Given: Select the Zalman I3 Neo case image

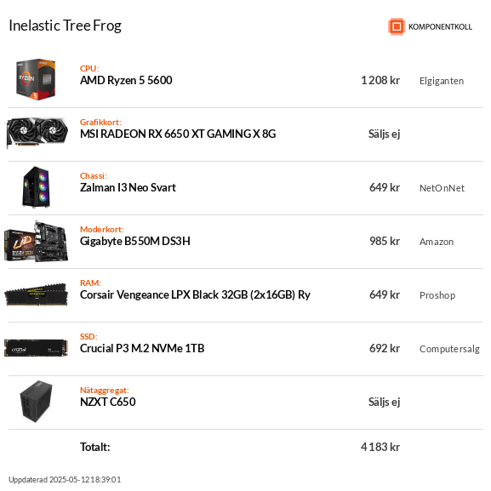Looking at the screenshot, I should coord(37,186).
